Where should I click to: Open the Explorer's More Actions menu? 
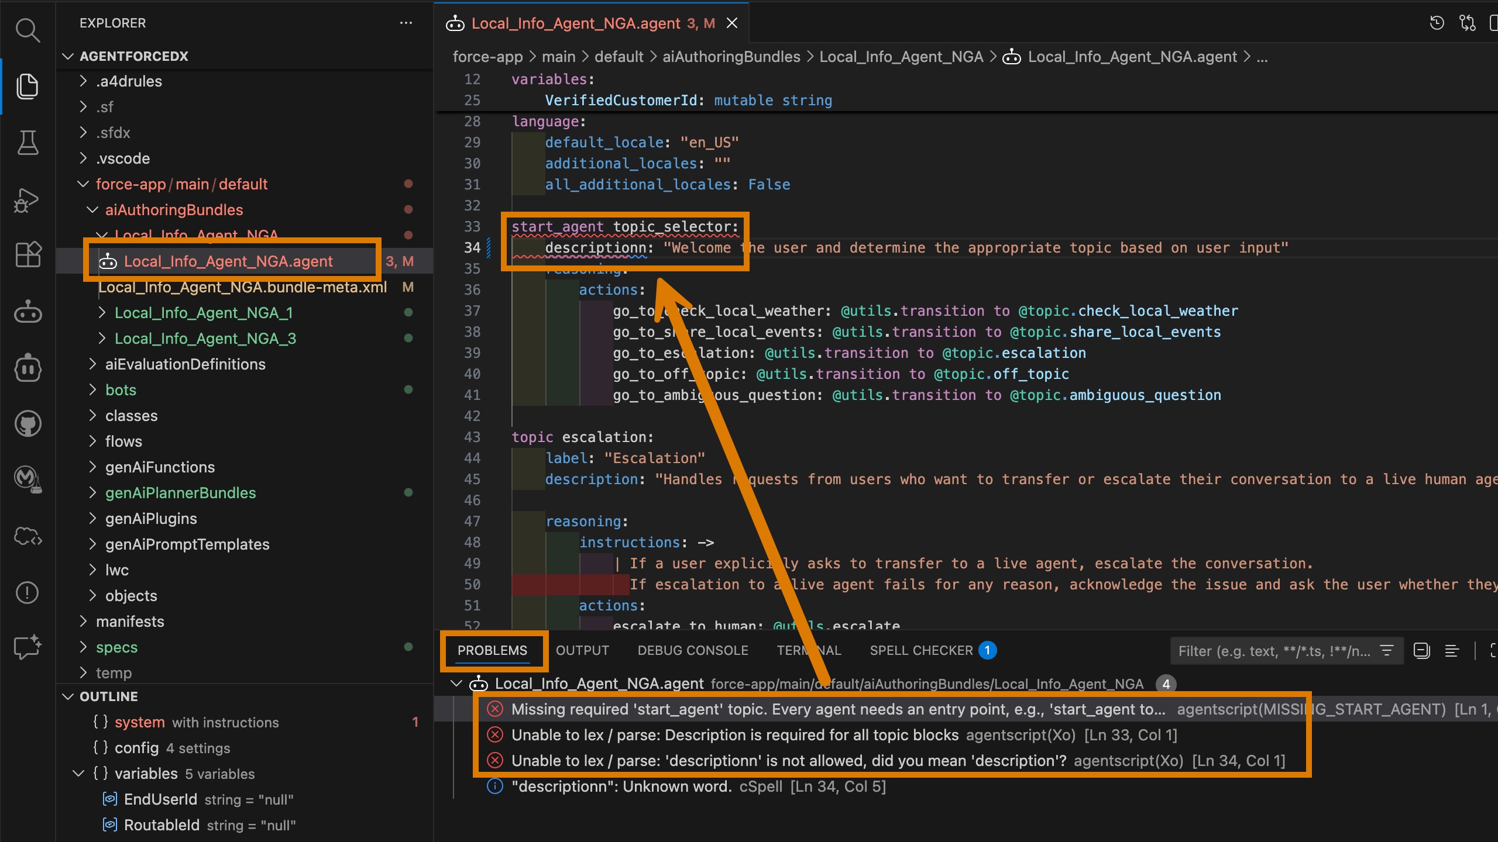tap(406, 23)
